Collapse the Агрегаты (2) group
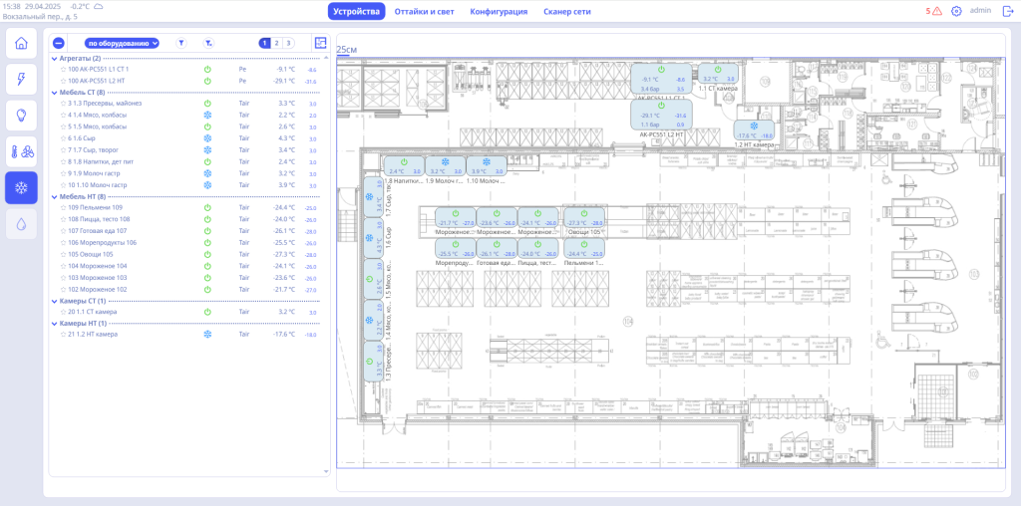Screen dimensions: 1021x506 [54, 58]
